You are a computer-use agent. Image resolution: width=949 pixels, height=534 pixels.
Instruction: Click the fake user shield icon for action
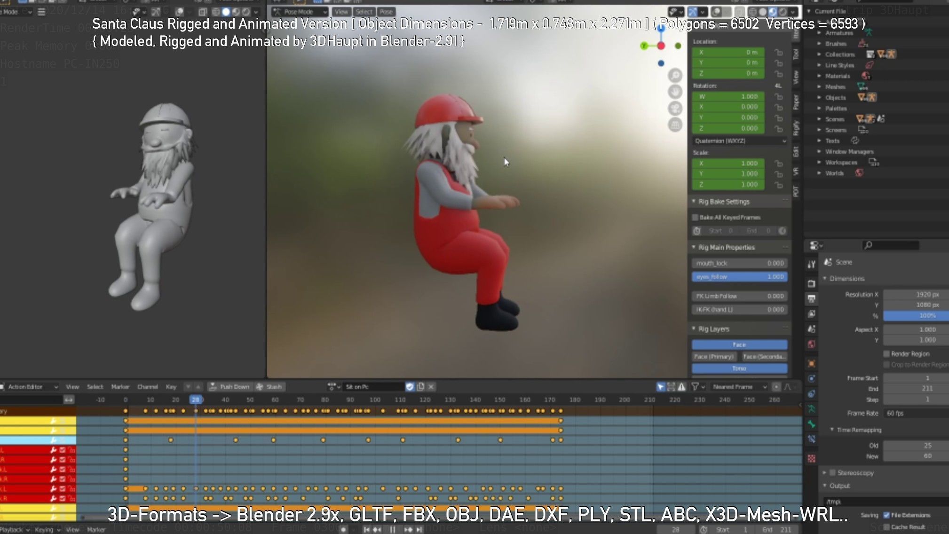[x=410, y=386]
